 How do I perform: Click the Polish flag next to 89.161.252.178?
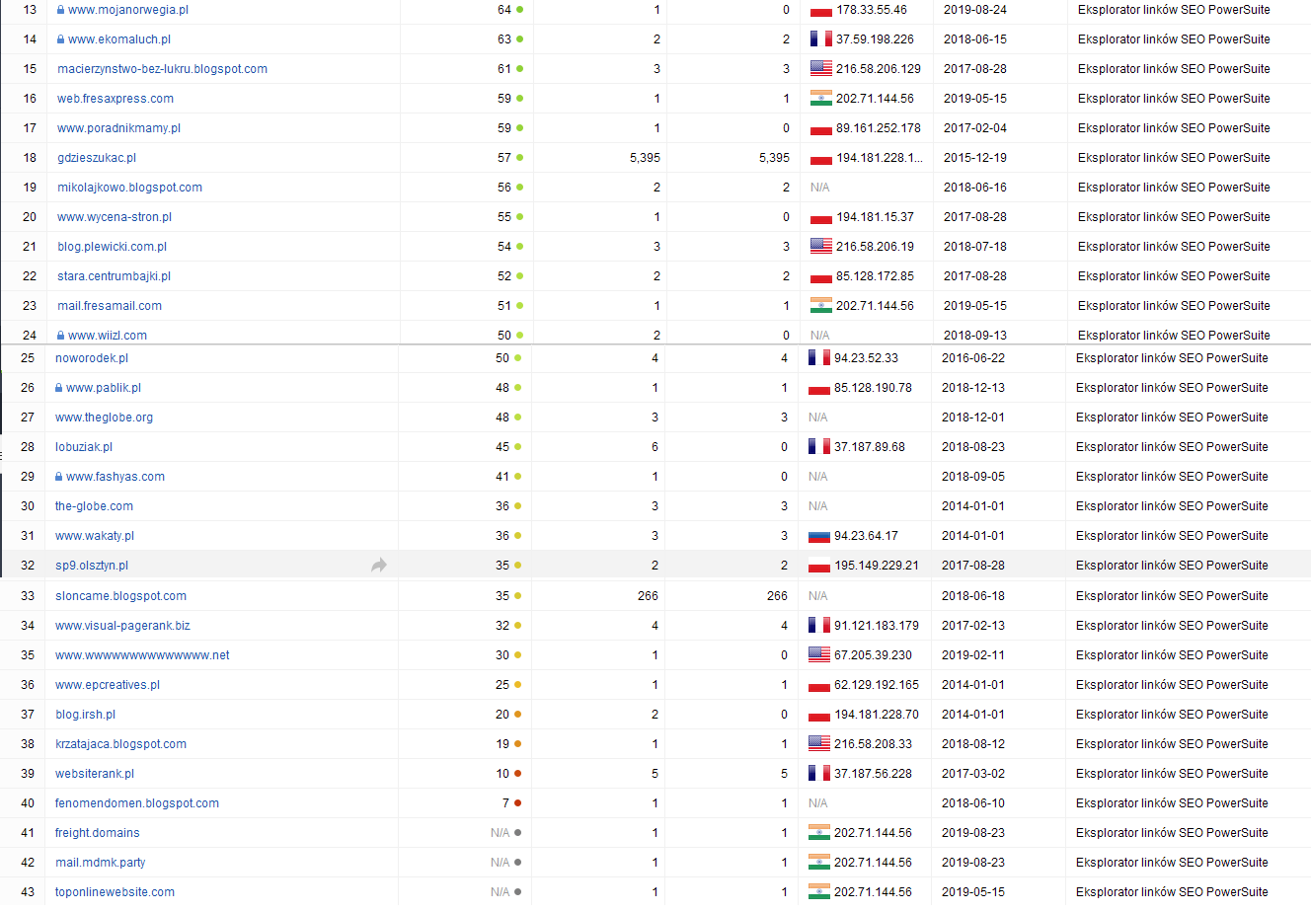point(821,128)
